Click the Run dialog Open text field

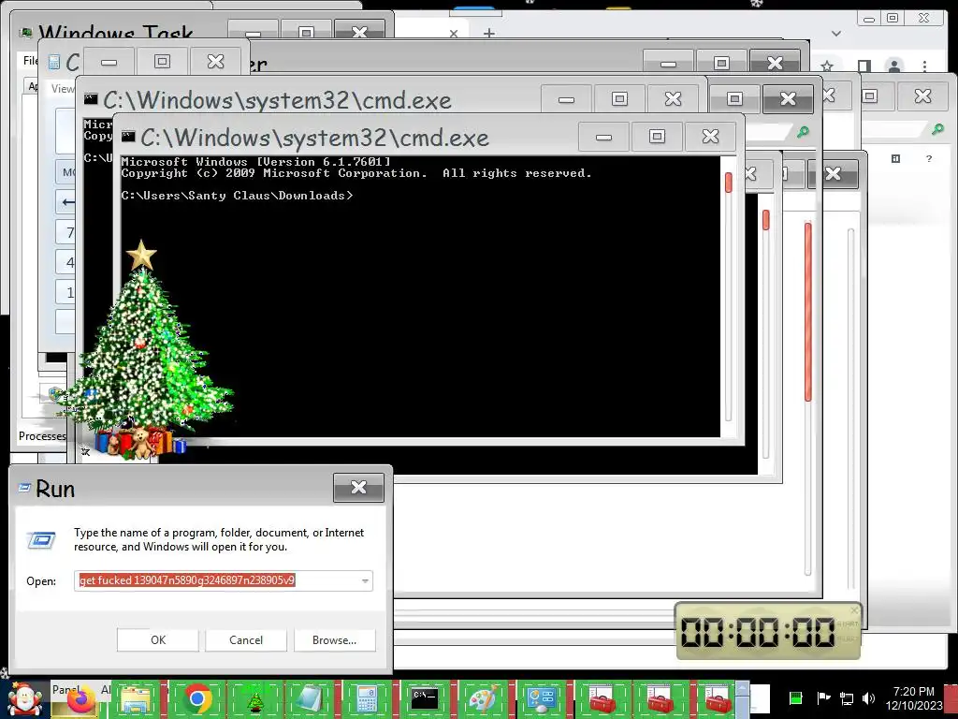pos(223,580)
